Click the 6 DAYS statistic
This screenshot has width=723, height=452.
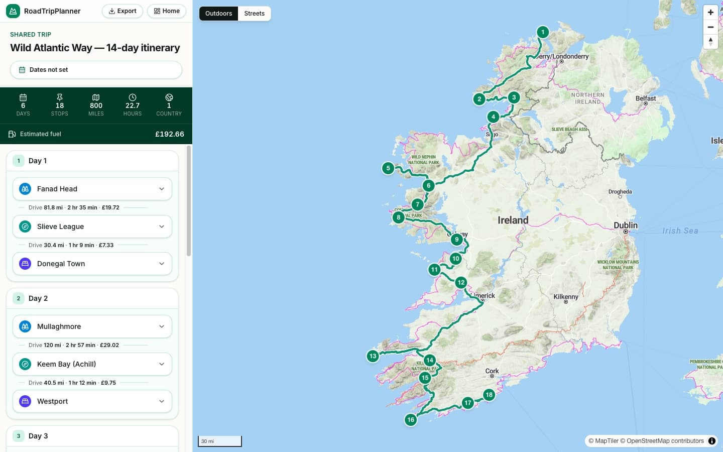[23, 105]
